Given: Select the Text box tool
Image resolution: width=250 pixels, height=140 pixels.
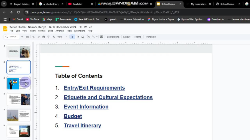Looking at the screenshot, I should click(77, 37).
